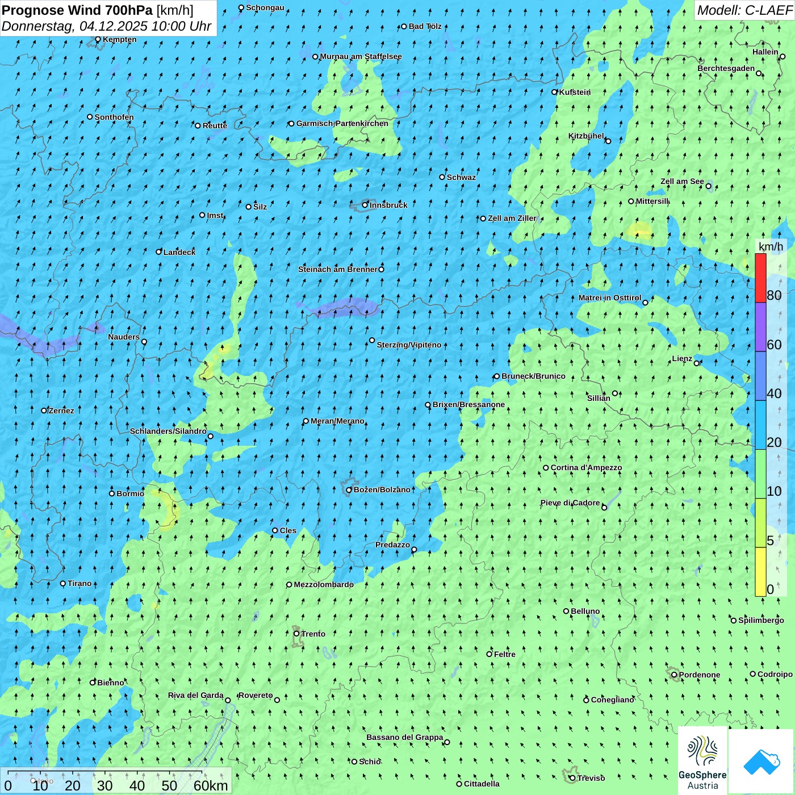Viewport: 795px width, 795px height.
Task: Click the 'Mezzolombardo' label
Action: [324, 584]
